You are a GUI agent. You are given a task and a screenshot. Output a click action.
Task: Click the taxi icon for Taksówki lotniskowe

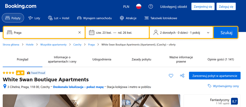tap(146, 18)
